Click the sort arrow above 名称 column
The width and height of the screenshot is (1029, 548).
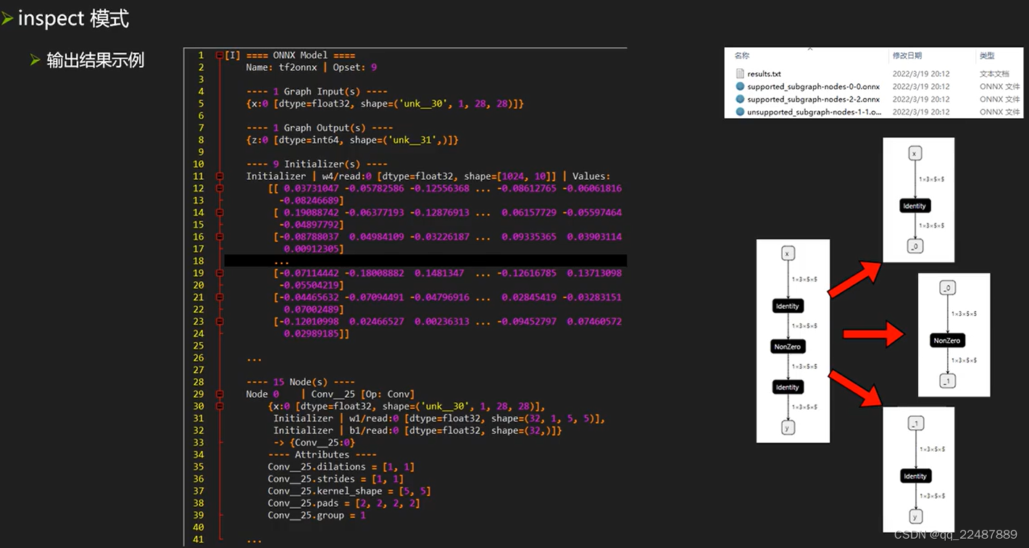tap(809, 49)
